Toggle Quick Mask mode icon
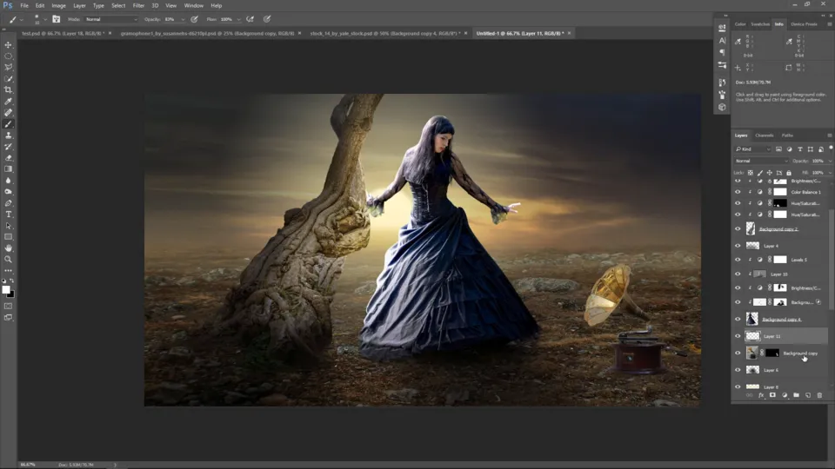The image size is (835, 469). point(8,307)
